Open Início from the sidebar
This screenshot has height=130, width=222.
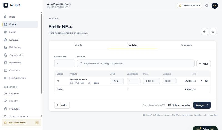click(20, 17)
